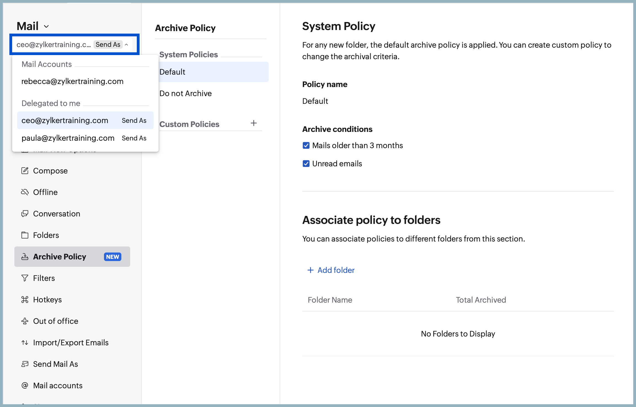
Task: Add a custom policy with plus icon
Action: (x=254, y=123)
